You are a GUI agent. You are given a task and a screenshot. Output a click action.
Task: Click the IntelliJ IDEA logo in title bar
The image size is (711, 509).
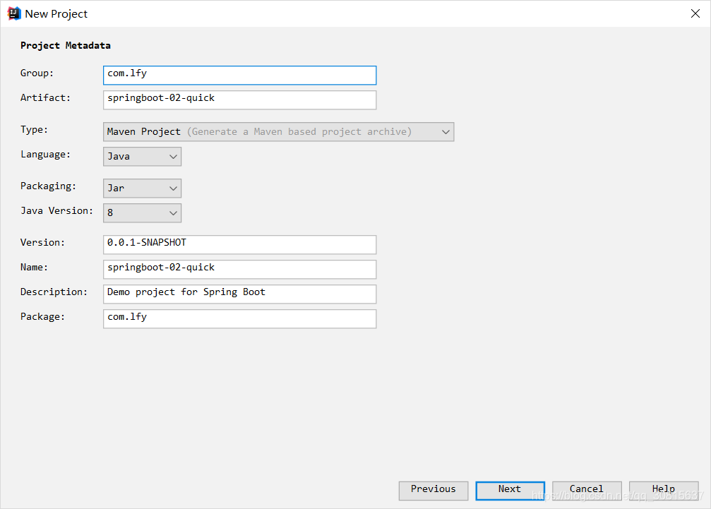tap(14, 13)
